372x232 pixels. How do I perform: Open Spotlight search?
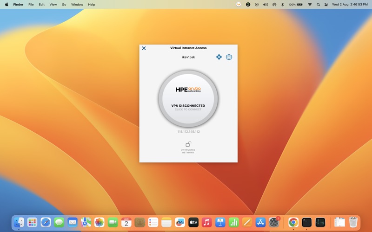(x=319, y=4)
